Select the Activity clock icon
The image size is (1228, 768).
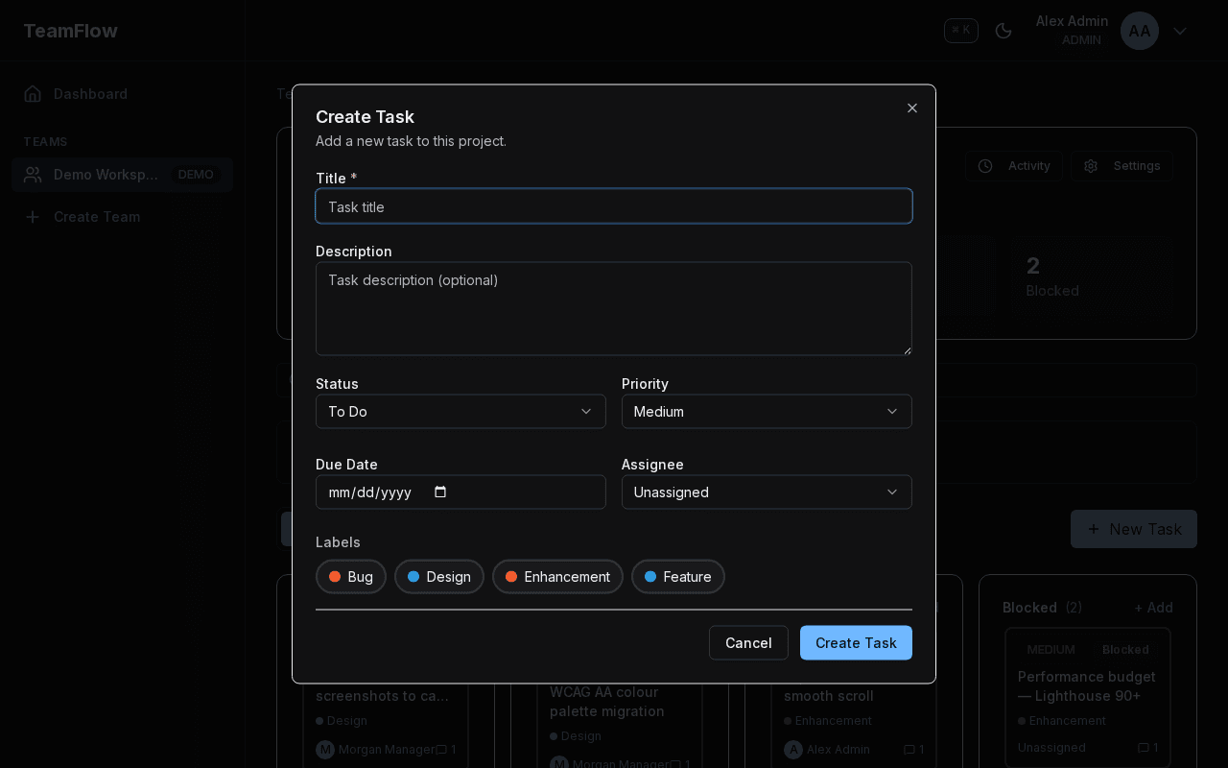click(x=984, y=165)
